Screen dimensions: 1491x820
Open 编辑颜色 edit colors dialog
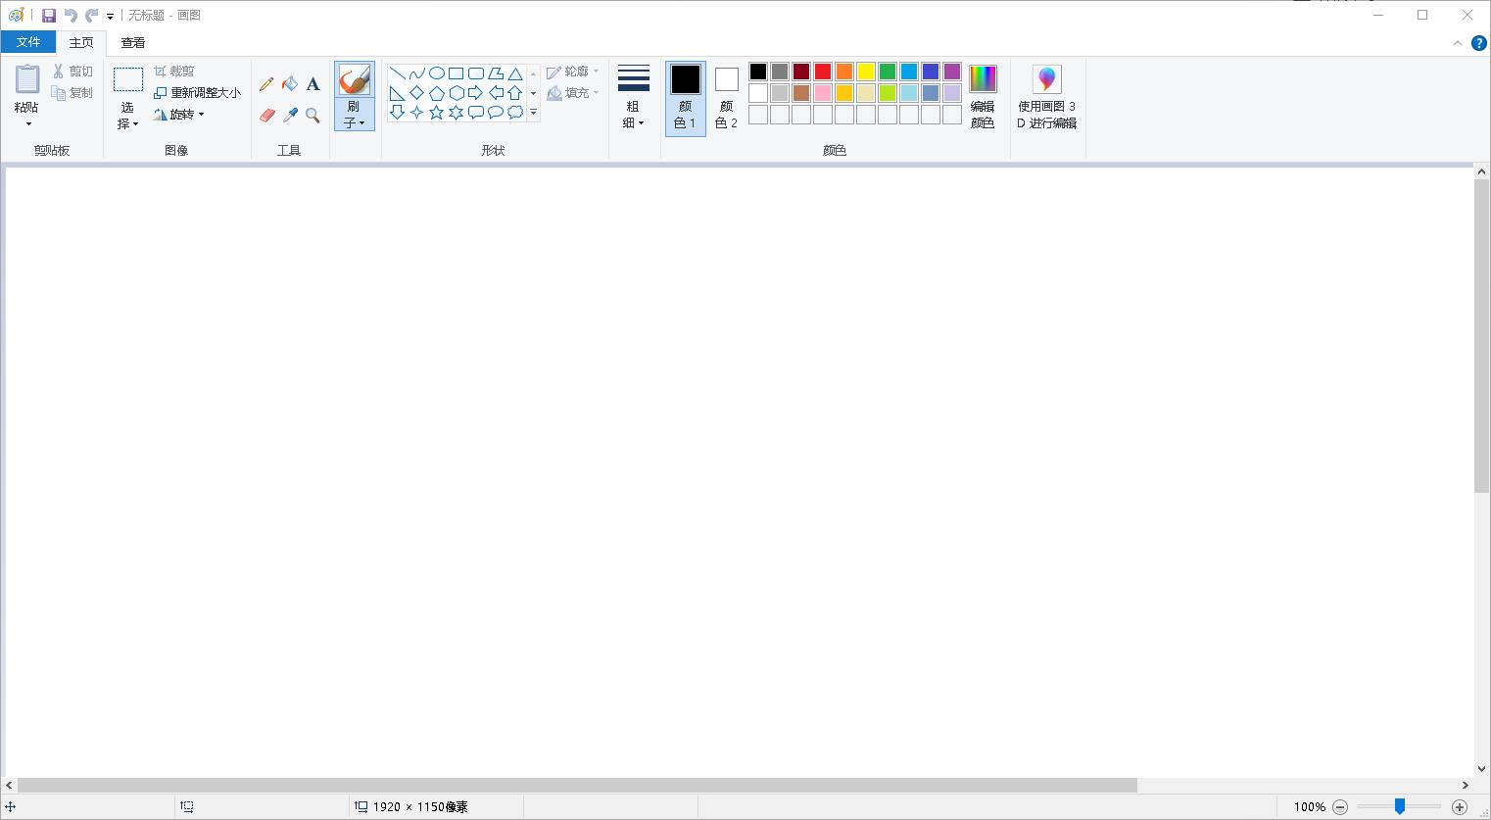pos(983,97)
